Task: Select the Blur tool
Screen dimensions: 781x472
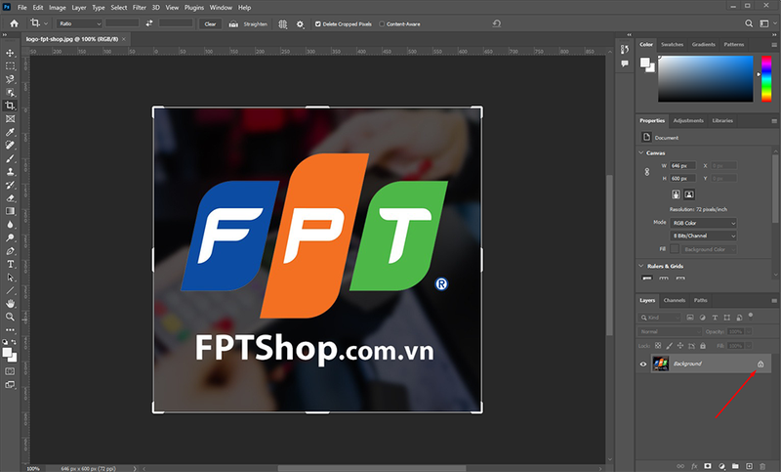Action: tap(10, 225)
